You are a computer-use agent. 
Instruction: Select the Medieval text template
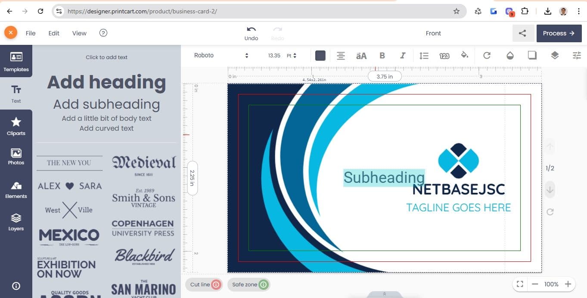pos(144,166)
